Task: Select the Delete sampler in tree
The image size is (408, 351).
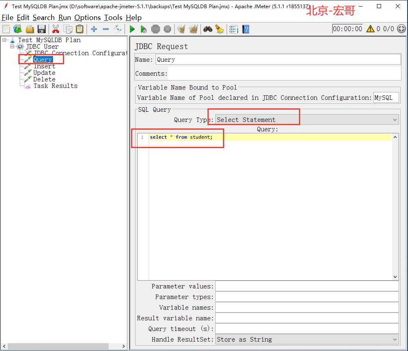Action: click(44, 79)
